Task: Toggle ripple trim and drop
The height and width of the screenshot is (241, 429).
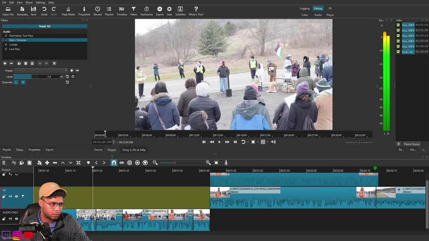Action: tap(129, 163)
